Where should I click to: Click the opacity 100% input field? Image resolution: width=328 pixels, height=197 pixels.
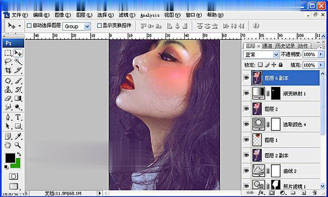(x=310, y=55)
